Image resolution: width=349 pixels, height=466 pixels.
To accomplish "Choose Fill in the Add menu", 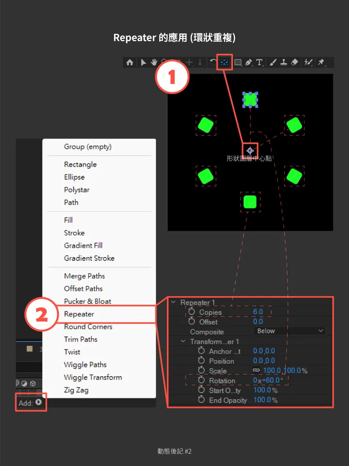I will 68,220.
